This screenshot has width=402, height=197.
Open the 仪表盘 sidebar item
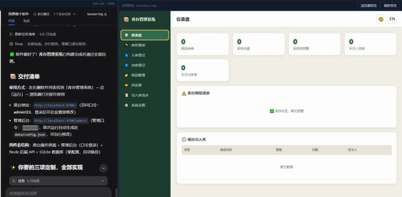pos(144,35)
